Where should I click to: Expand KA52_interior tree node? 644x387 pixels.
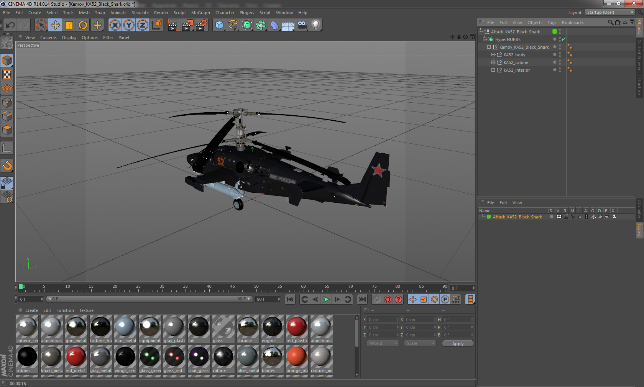(x=493, y=70)
